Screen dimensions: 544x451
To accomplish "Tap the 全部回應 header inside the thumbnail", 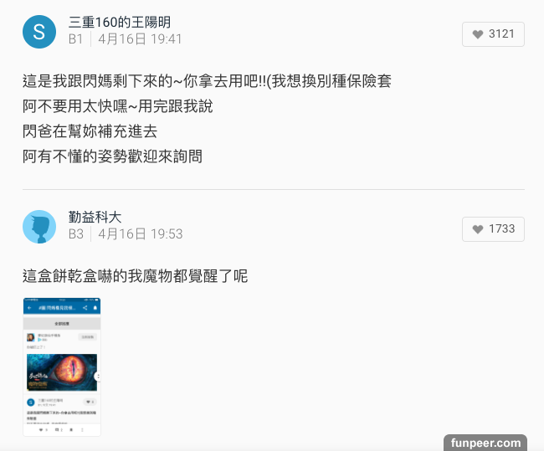I will 62,323.
